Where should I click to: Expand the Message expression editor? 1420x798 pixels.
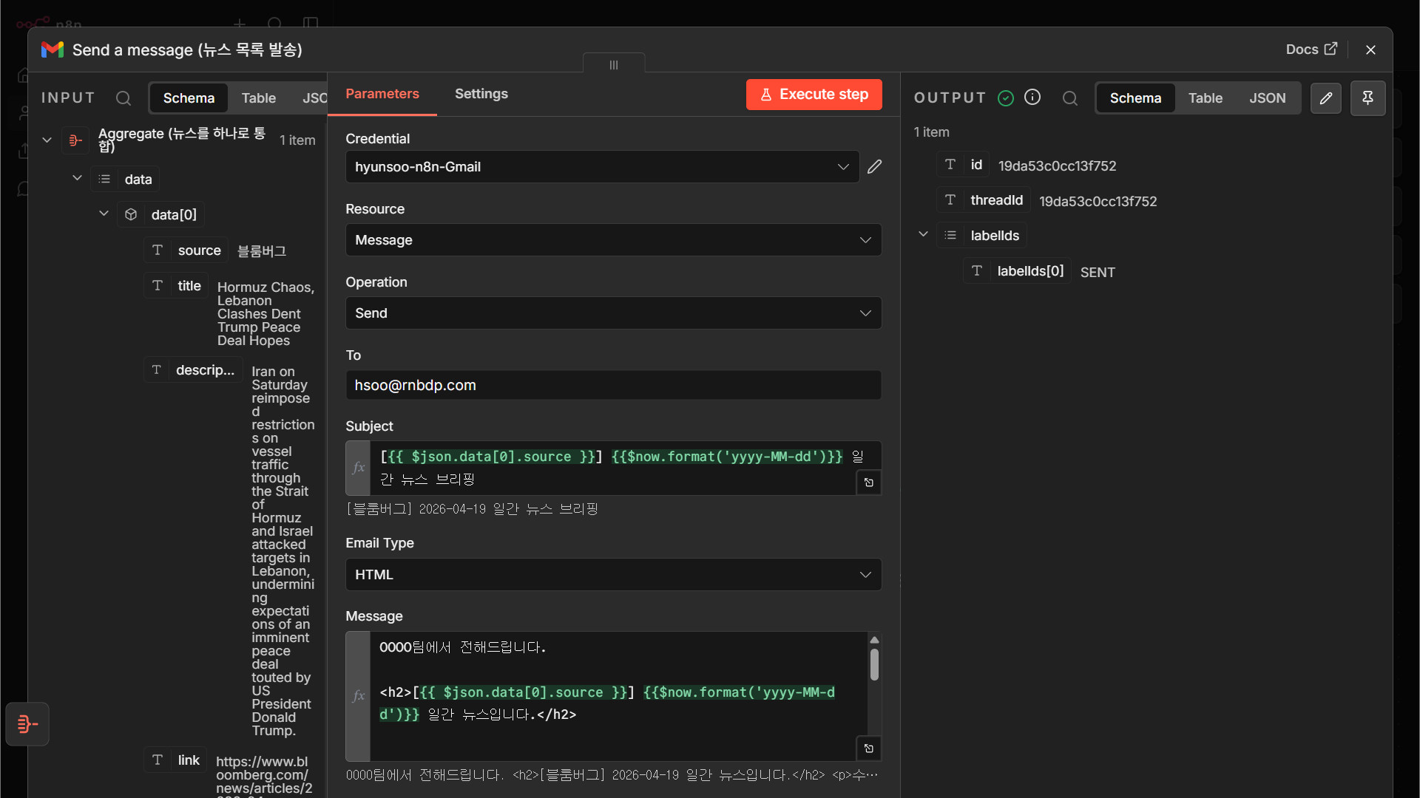tap(869, 748)
